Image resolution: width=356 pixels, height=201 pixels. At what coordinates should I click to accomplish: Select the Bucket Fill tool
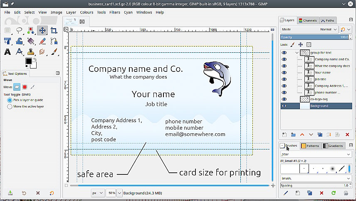(31, 41)
